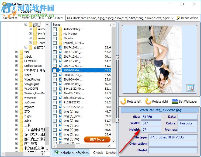Image resolution: width=201 pixels, height=157 pixels.
Task: Click the Rotate right icon
Action: [x=148, y=102]
